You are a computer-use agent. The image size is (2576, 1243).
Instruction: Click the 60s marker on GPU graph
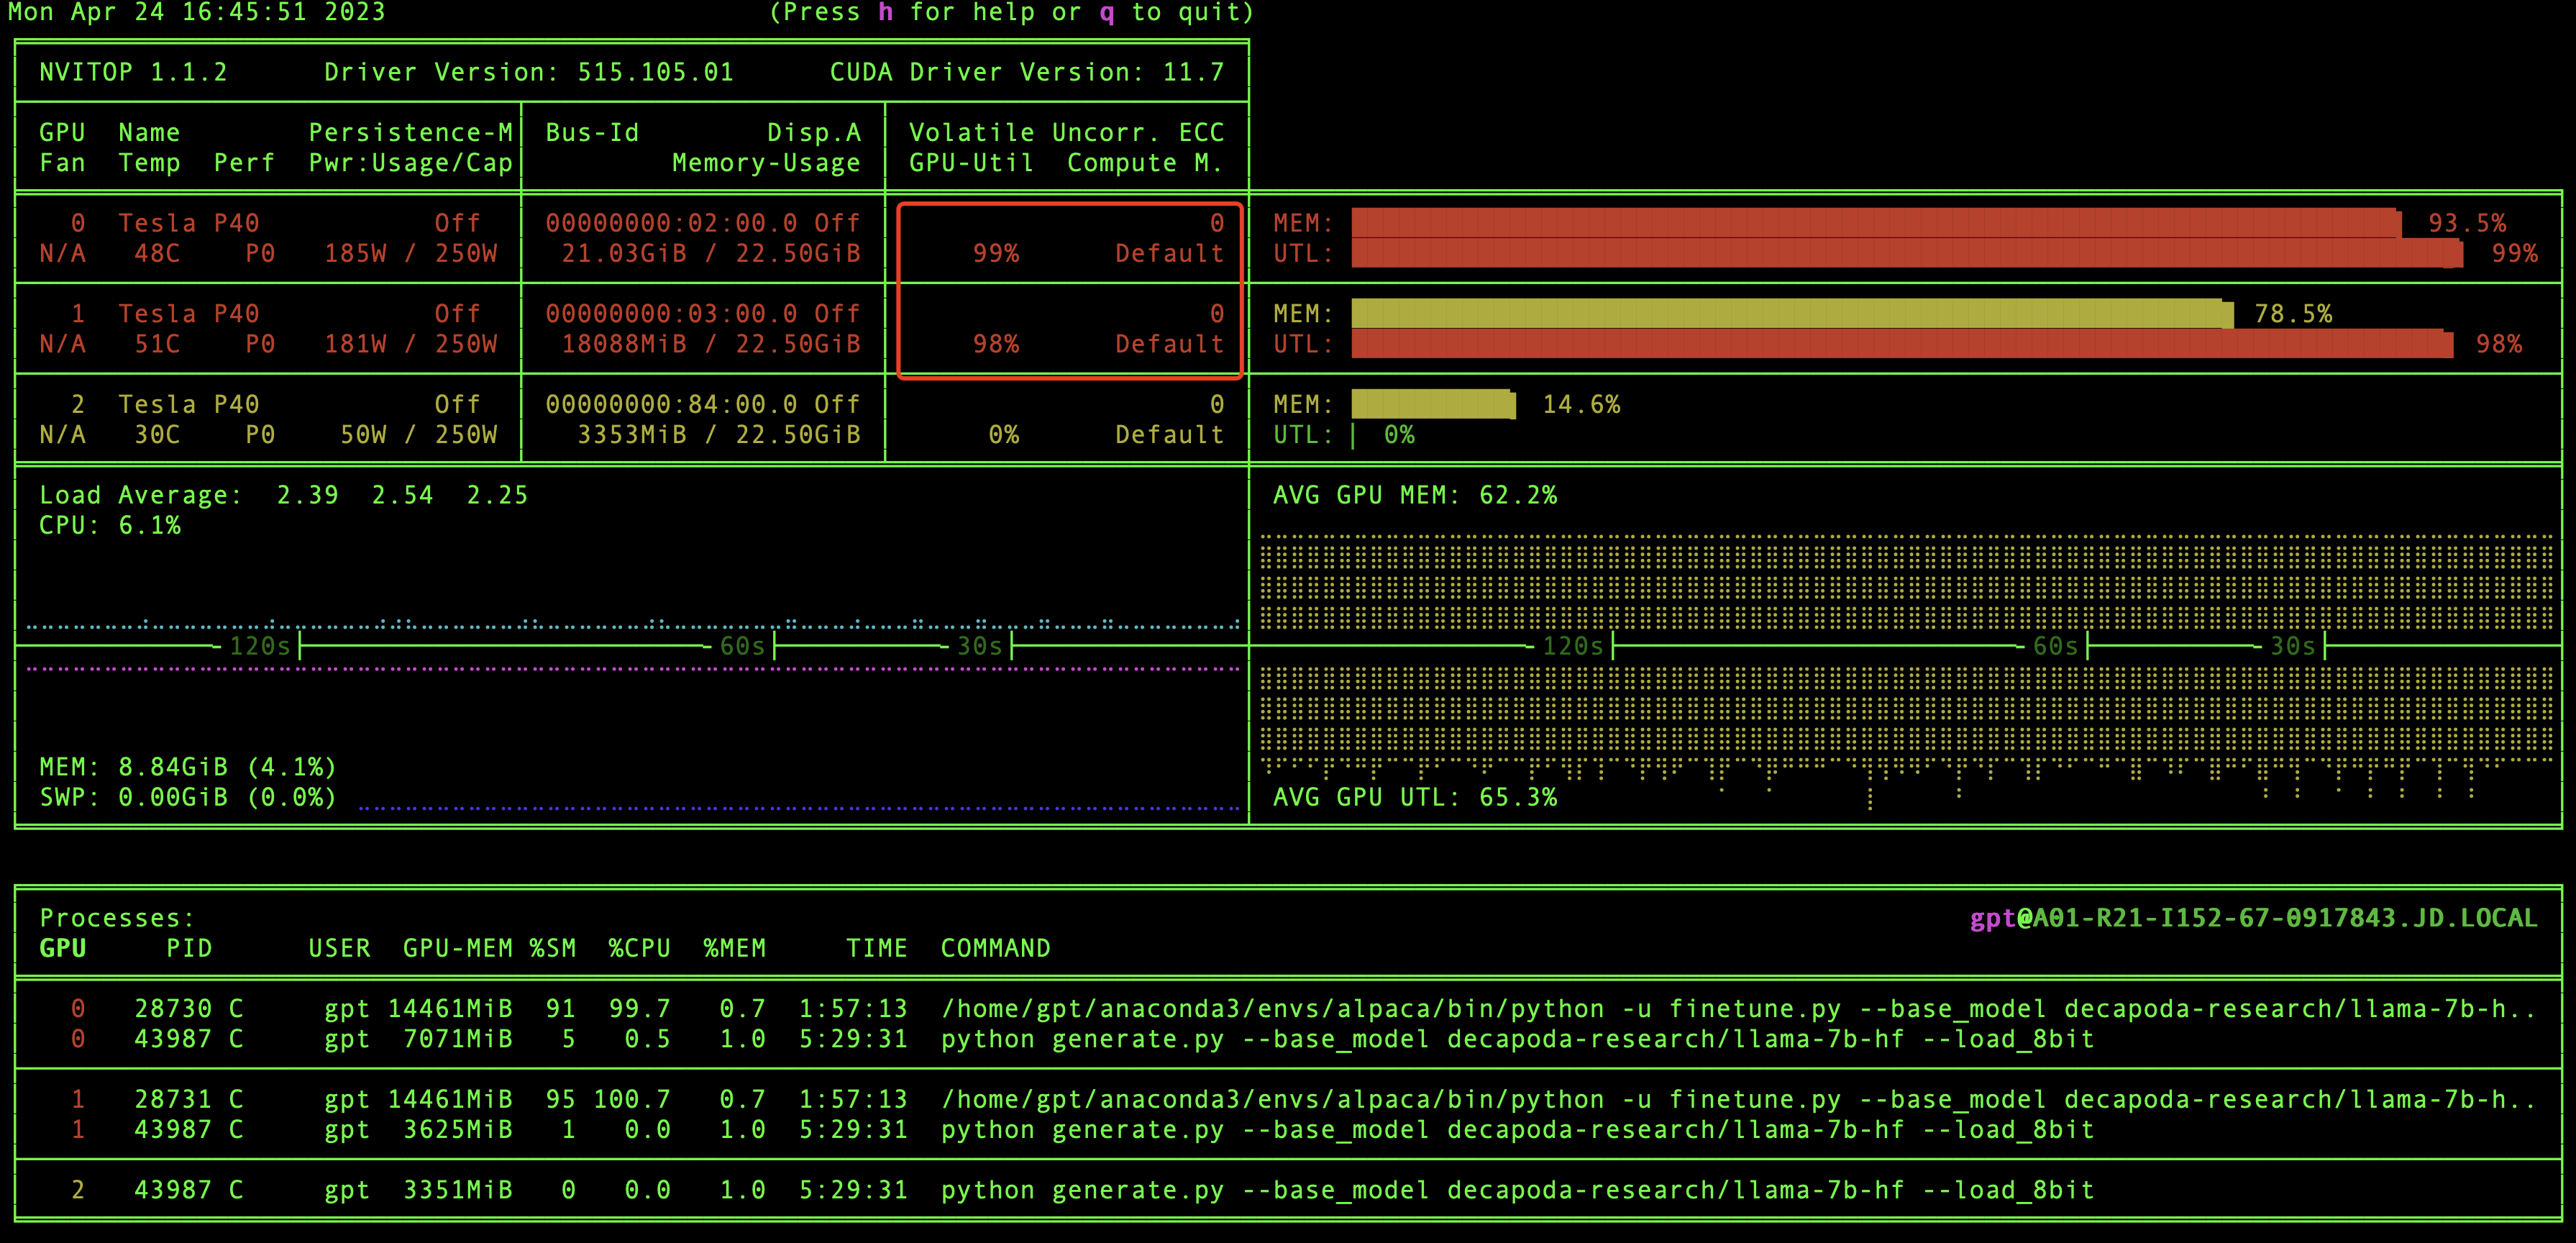click(2055, 646)
